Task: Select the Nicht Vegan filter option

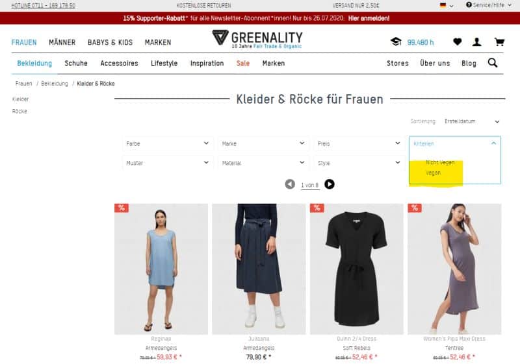Action: (x=440, y=162)
